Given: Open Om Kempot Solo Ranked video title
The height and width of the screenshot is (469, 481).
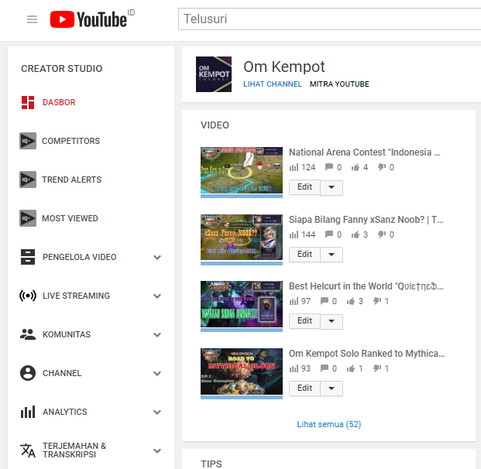Looking at the screenshot, I should point(366,354).
